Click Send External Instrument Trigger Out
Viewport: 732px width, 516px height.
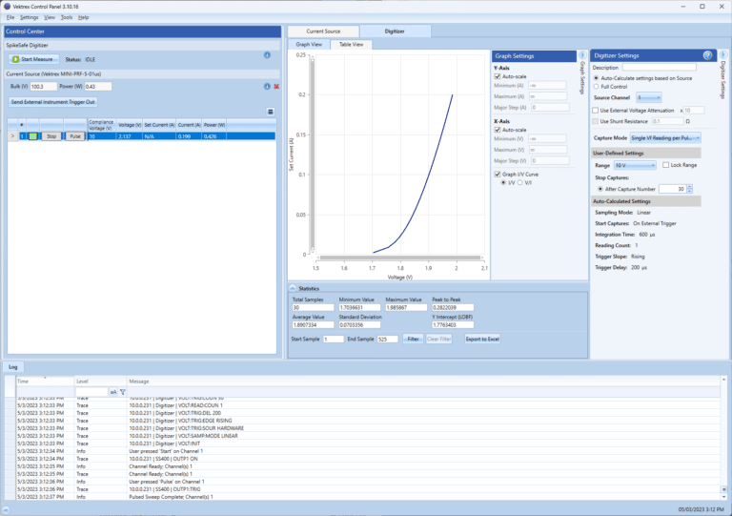[53, 101]
